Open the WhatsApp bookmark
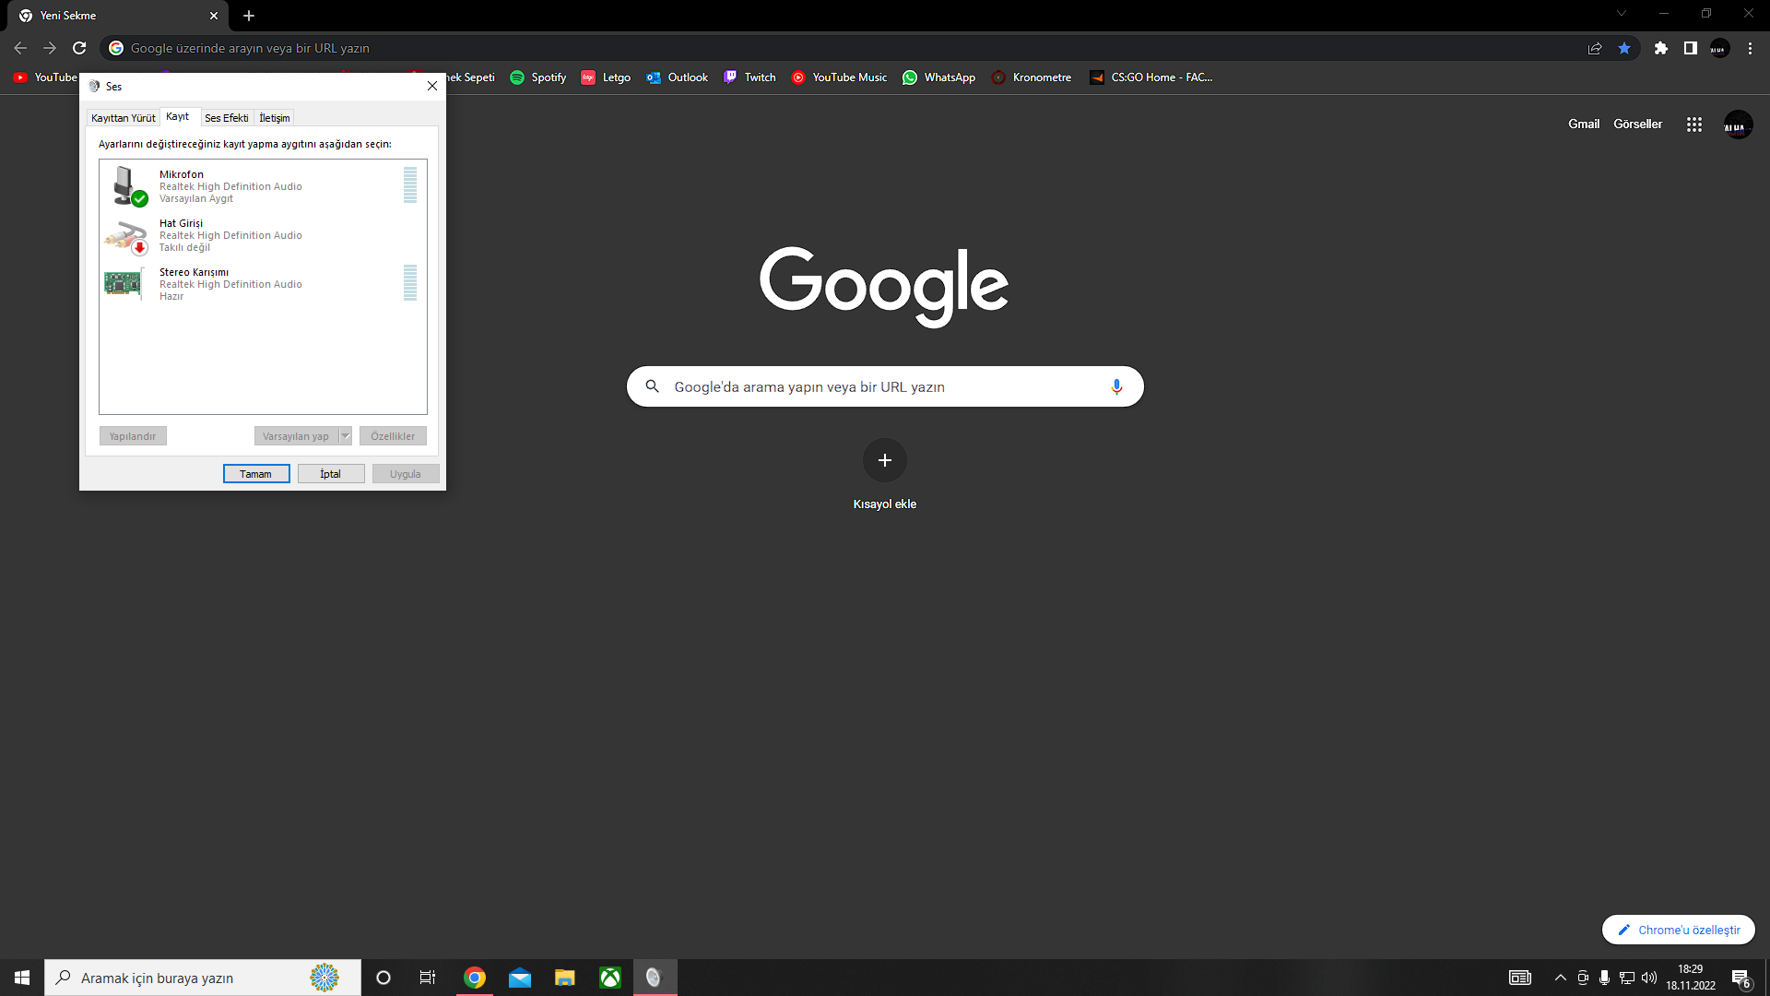The image size is (1770, 996). (938, 77)
